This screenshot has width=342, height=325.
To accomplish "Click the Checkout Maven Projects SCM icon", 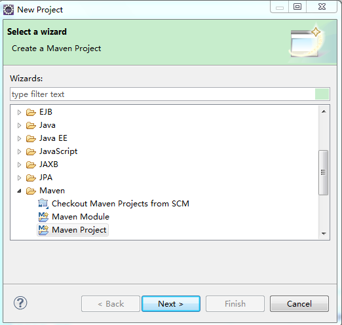I will click(43, 204).
